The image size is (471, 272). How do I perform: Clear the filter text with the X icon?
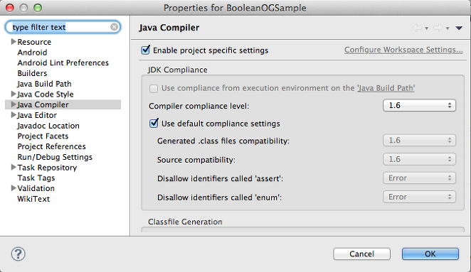(x=114, y=27)
